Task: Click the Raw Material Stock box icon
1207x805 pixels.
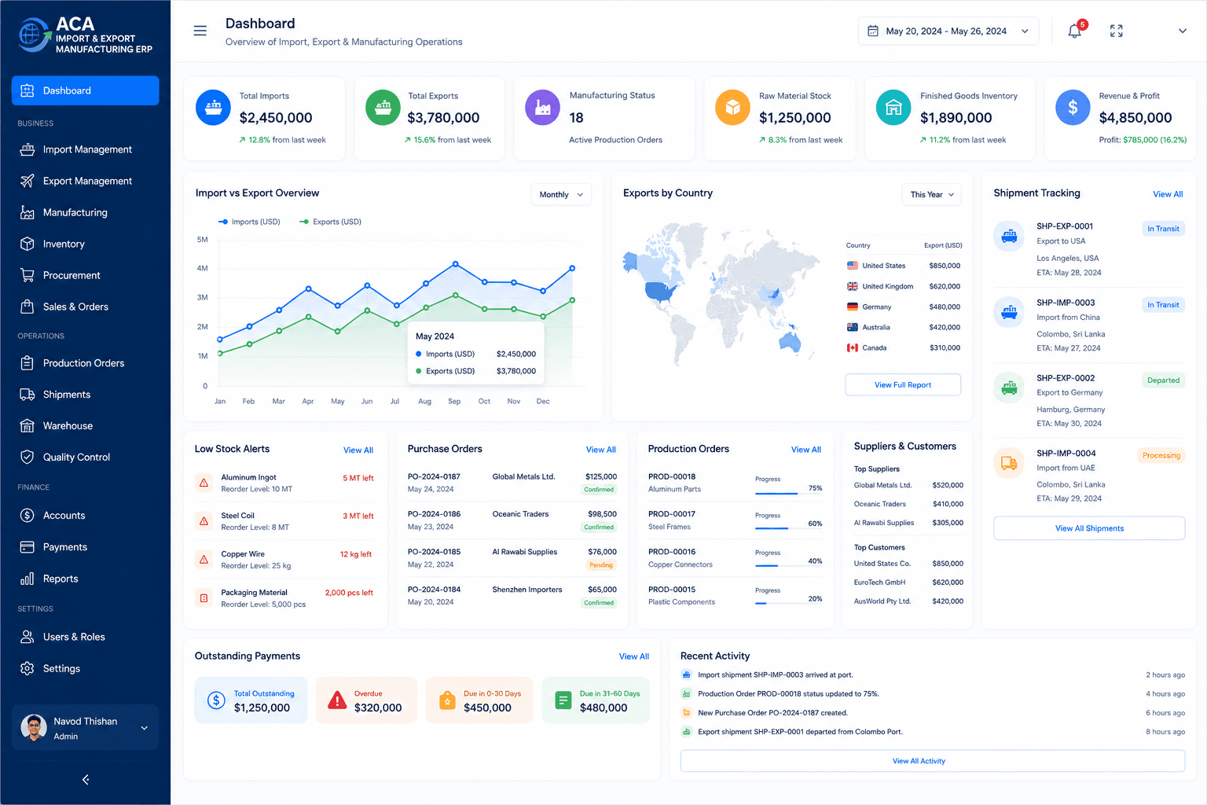Action: click(x=732, y=108)
